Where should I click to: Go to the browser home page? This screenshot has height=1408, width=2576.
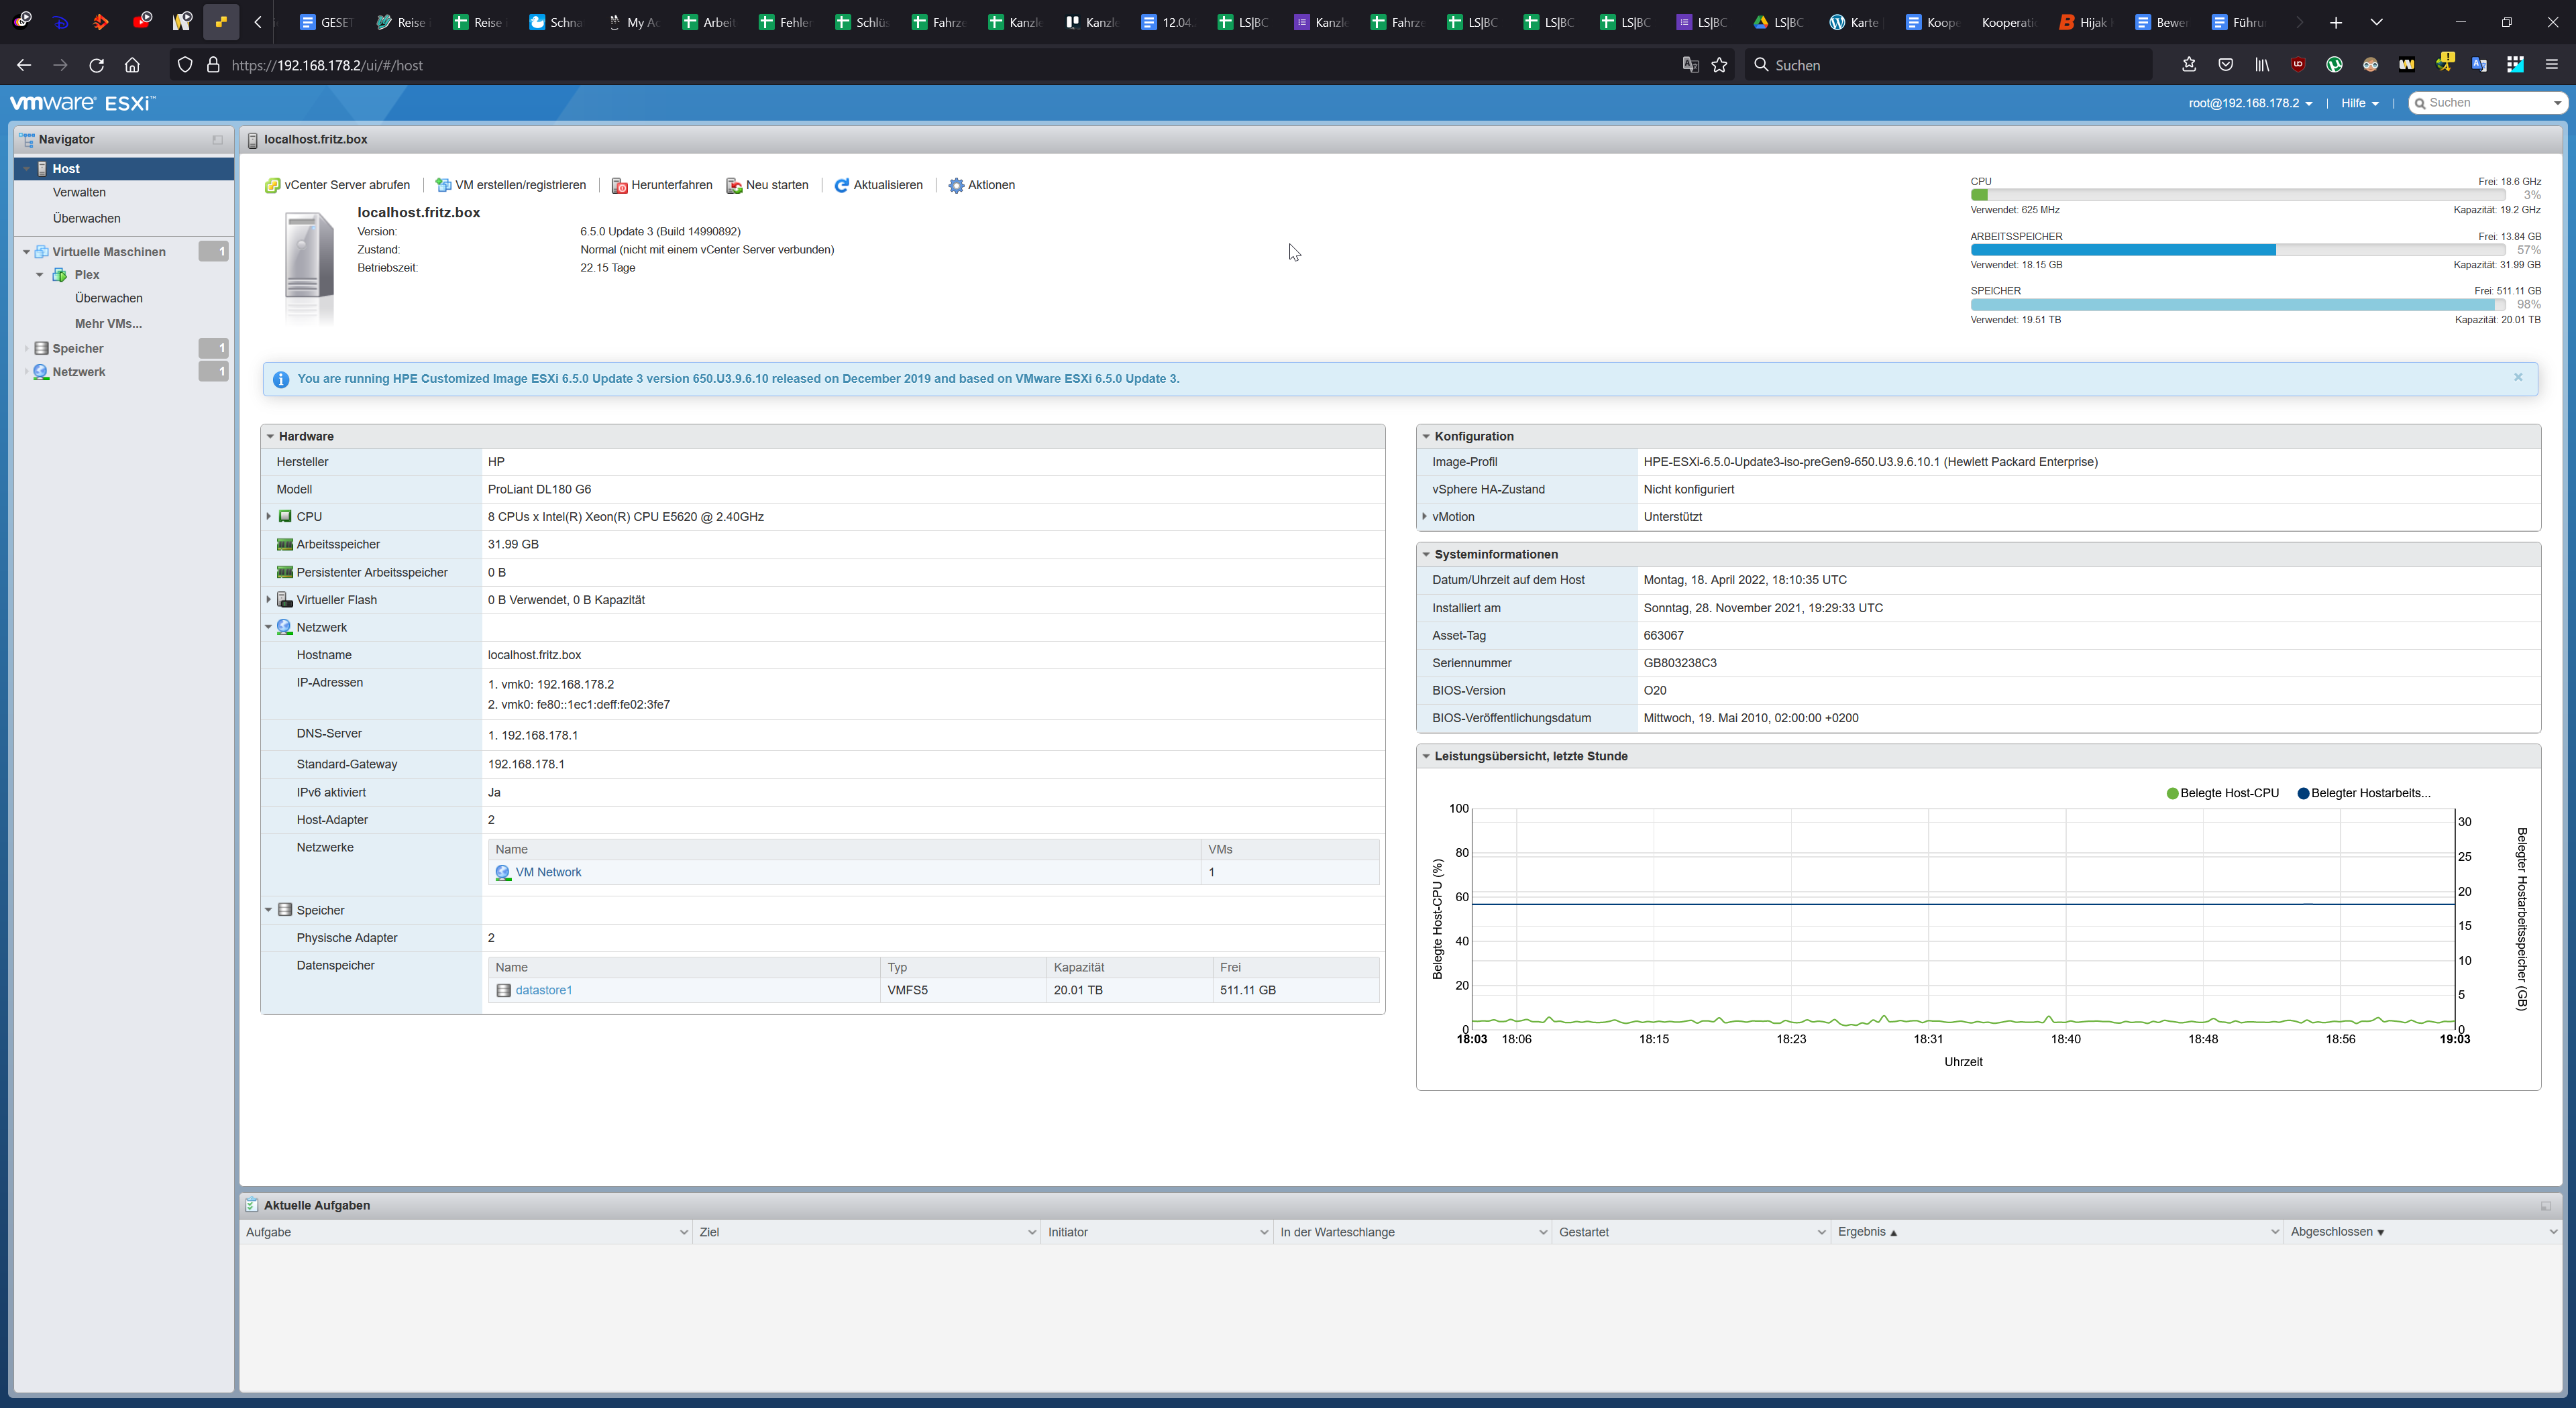pyautogui.click(x=132, y=65)
